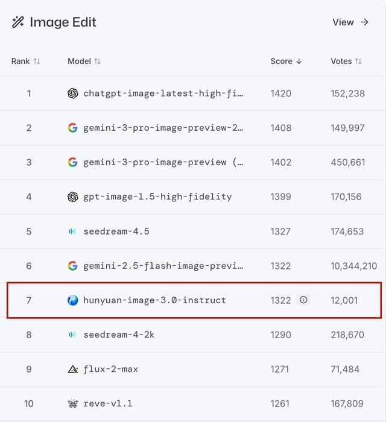Open the seedream-4-2k model entry
This screenshot has width=386, height=422.
click(x=119, y=335)
